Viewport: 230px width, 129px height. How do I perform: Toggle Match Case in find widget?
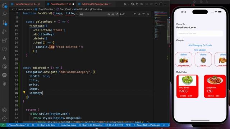coord(109,14)
